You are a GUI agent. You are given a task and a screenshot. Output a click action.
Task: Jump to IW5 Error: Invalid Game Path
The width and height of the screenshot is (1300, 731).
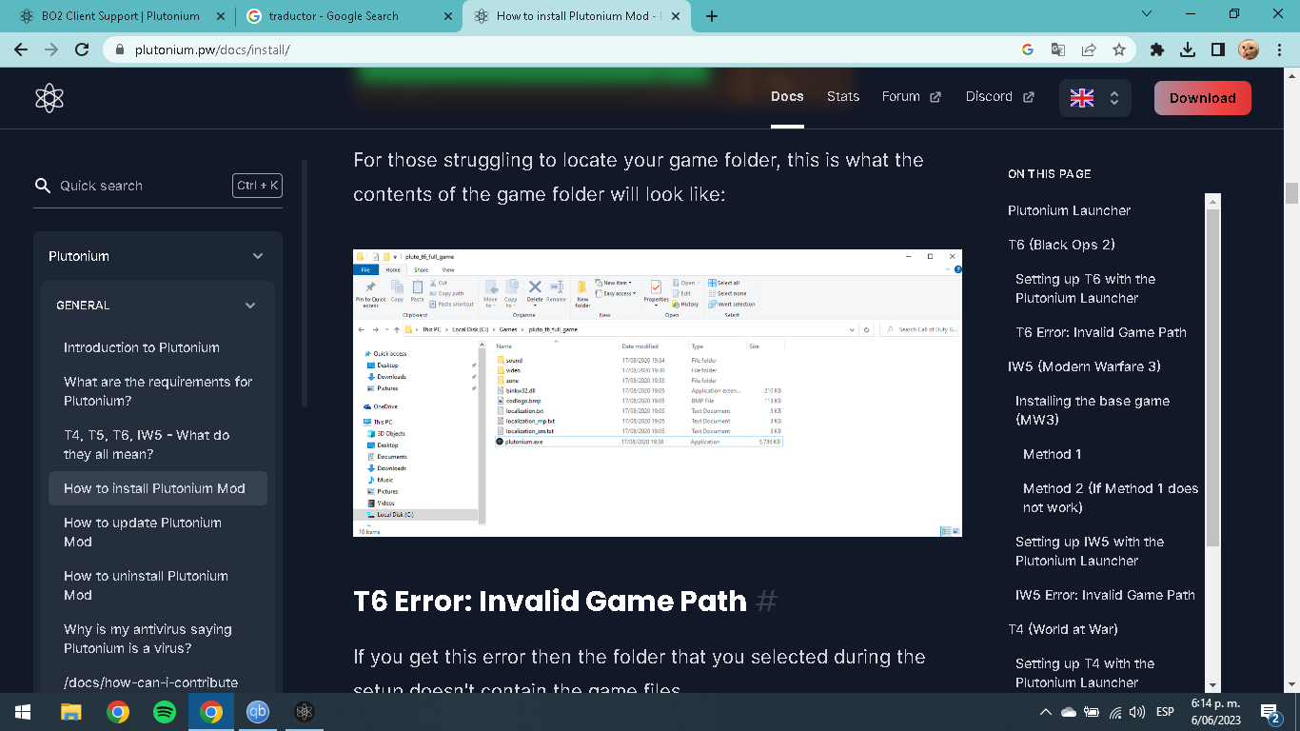click(1105, 595)
